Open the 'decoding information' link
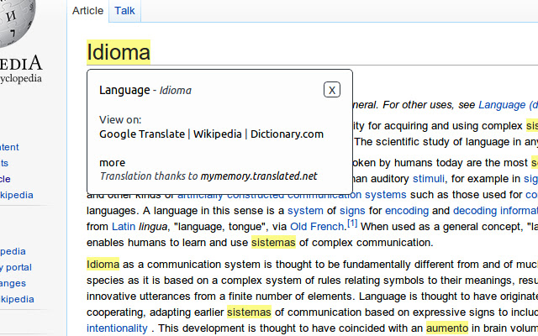This screenshot has width=538, height=336. coord(495,211)
